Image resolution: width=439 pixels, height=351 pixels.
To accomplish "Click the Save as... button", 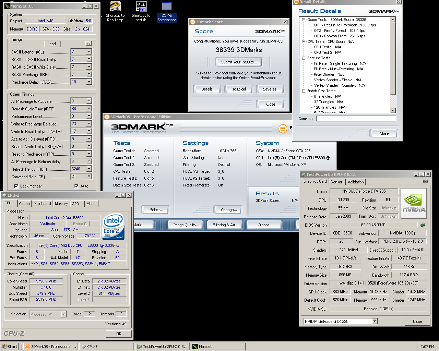I will coord(271,89).
